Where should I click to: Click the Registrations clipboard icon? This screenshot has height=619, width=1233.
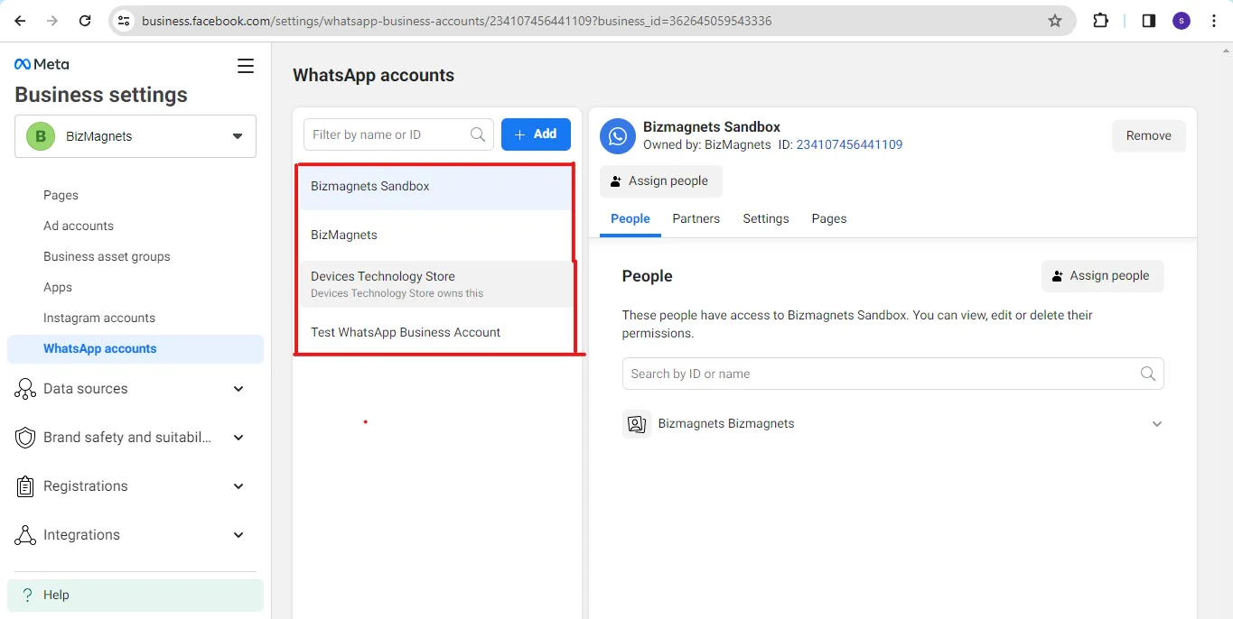[x=25, y=486]
